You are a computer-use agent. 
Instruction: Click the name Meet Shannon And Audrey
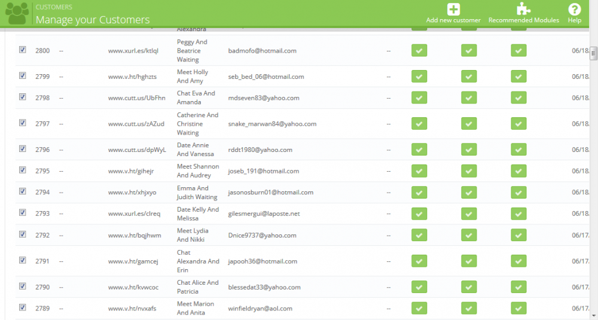[x=198, y=171]
